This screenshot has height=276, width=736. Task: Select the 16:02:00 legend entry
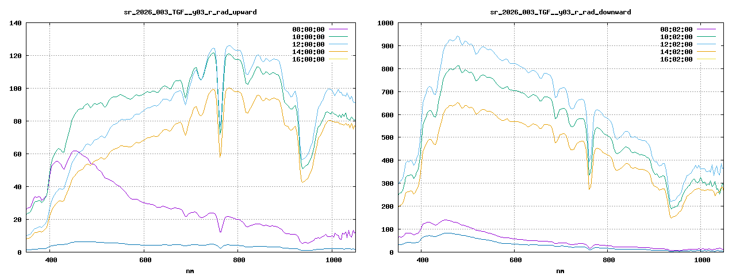676,59
